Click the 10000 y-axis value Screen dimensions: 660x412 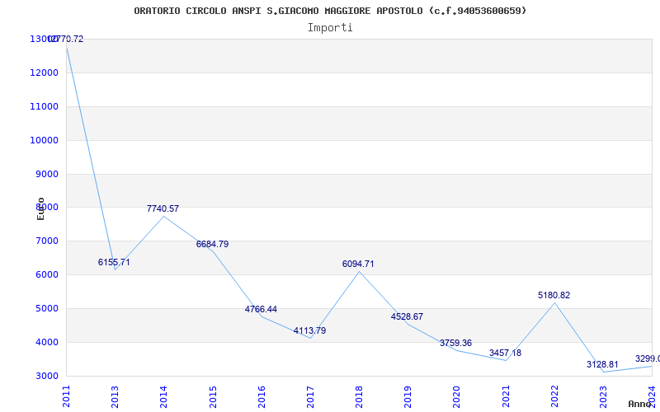click(x=44, y=140)
